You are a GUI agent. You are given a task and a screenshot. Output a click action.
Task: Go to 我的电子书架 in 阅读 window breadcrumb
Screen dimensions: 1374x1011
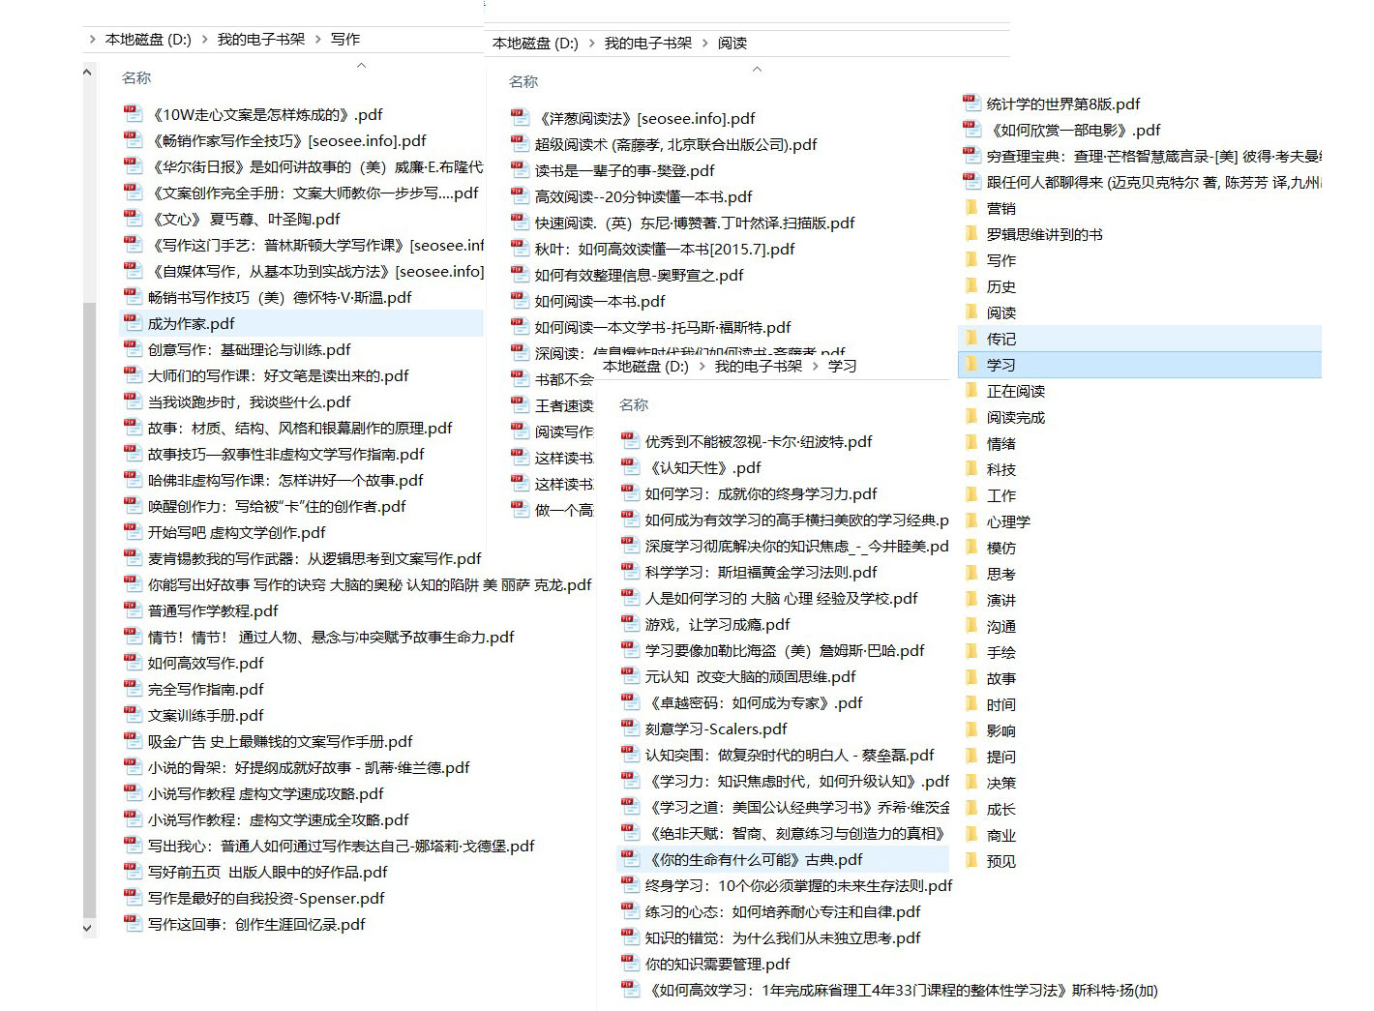point(647,44)
